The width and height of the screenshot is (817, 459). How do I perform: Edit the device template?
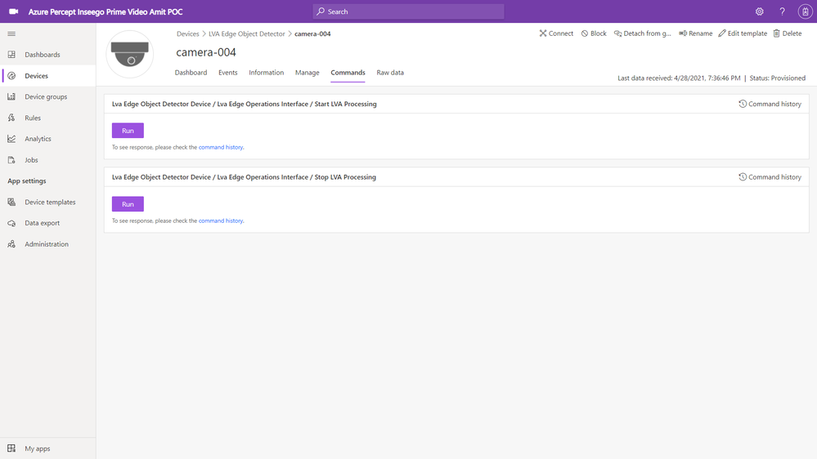point(743,33)
